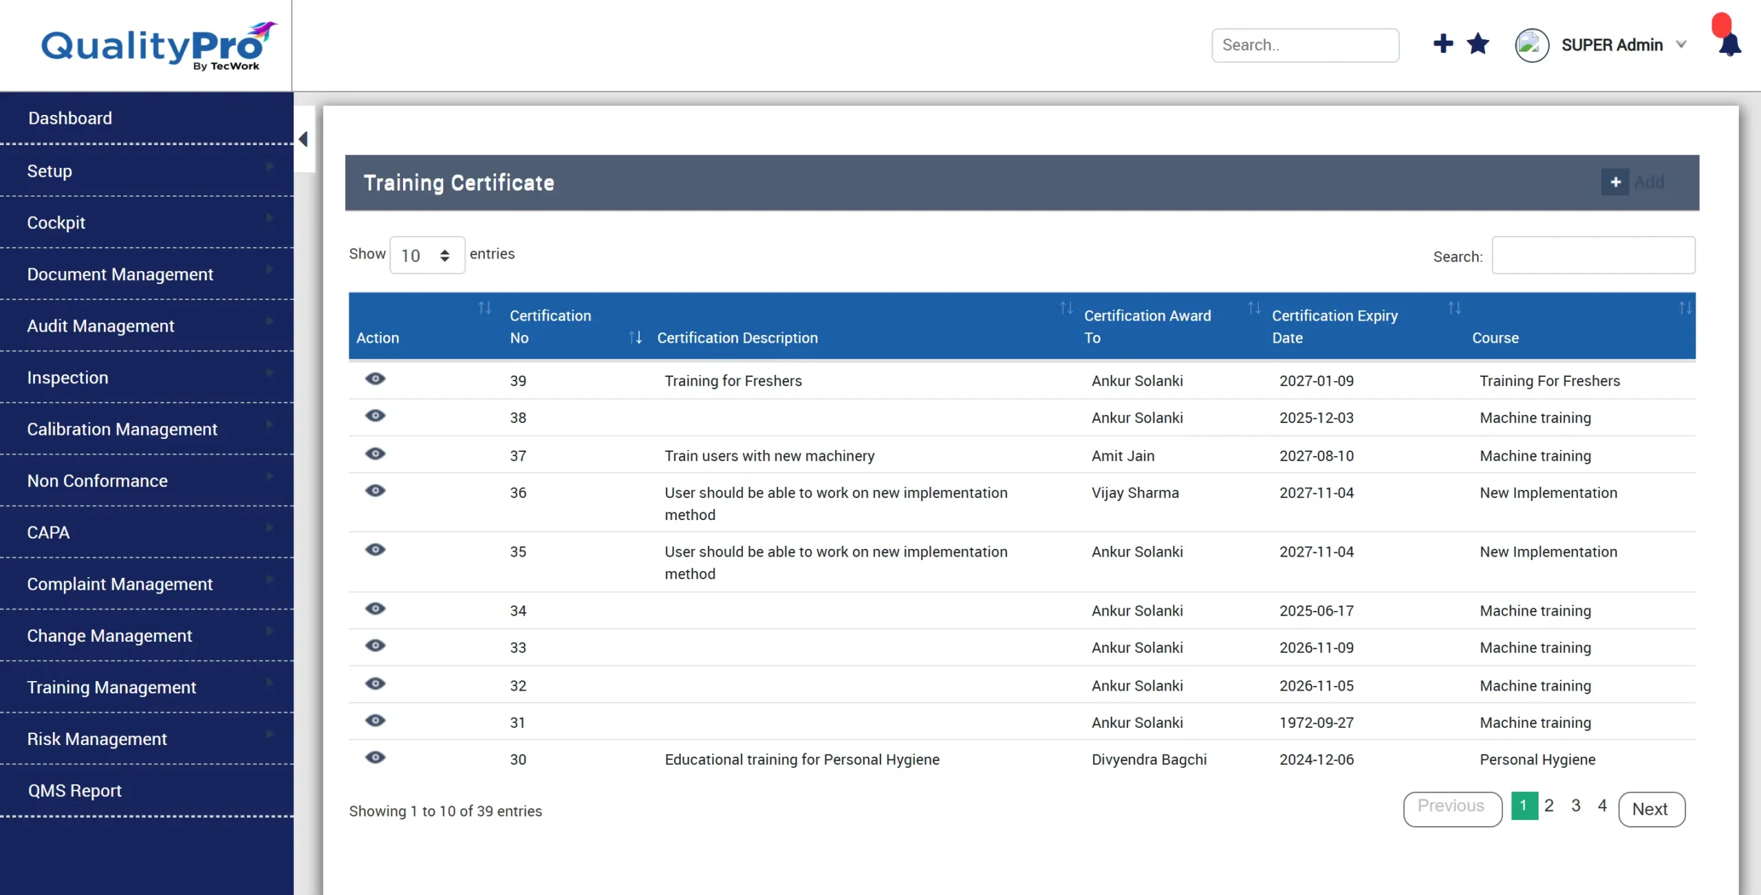Viewport: 1761px width, 895px height.
Task: Open favorites star icon in header
Action: 1478,44
